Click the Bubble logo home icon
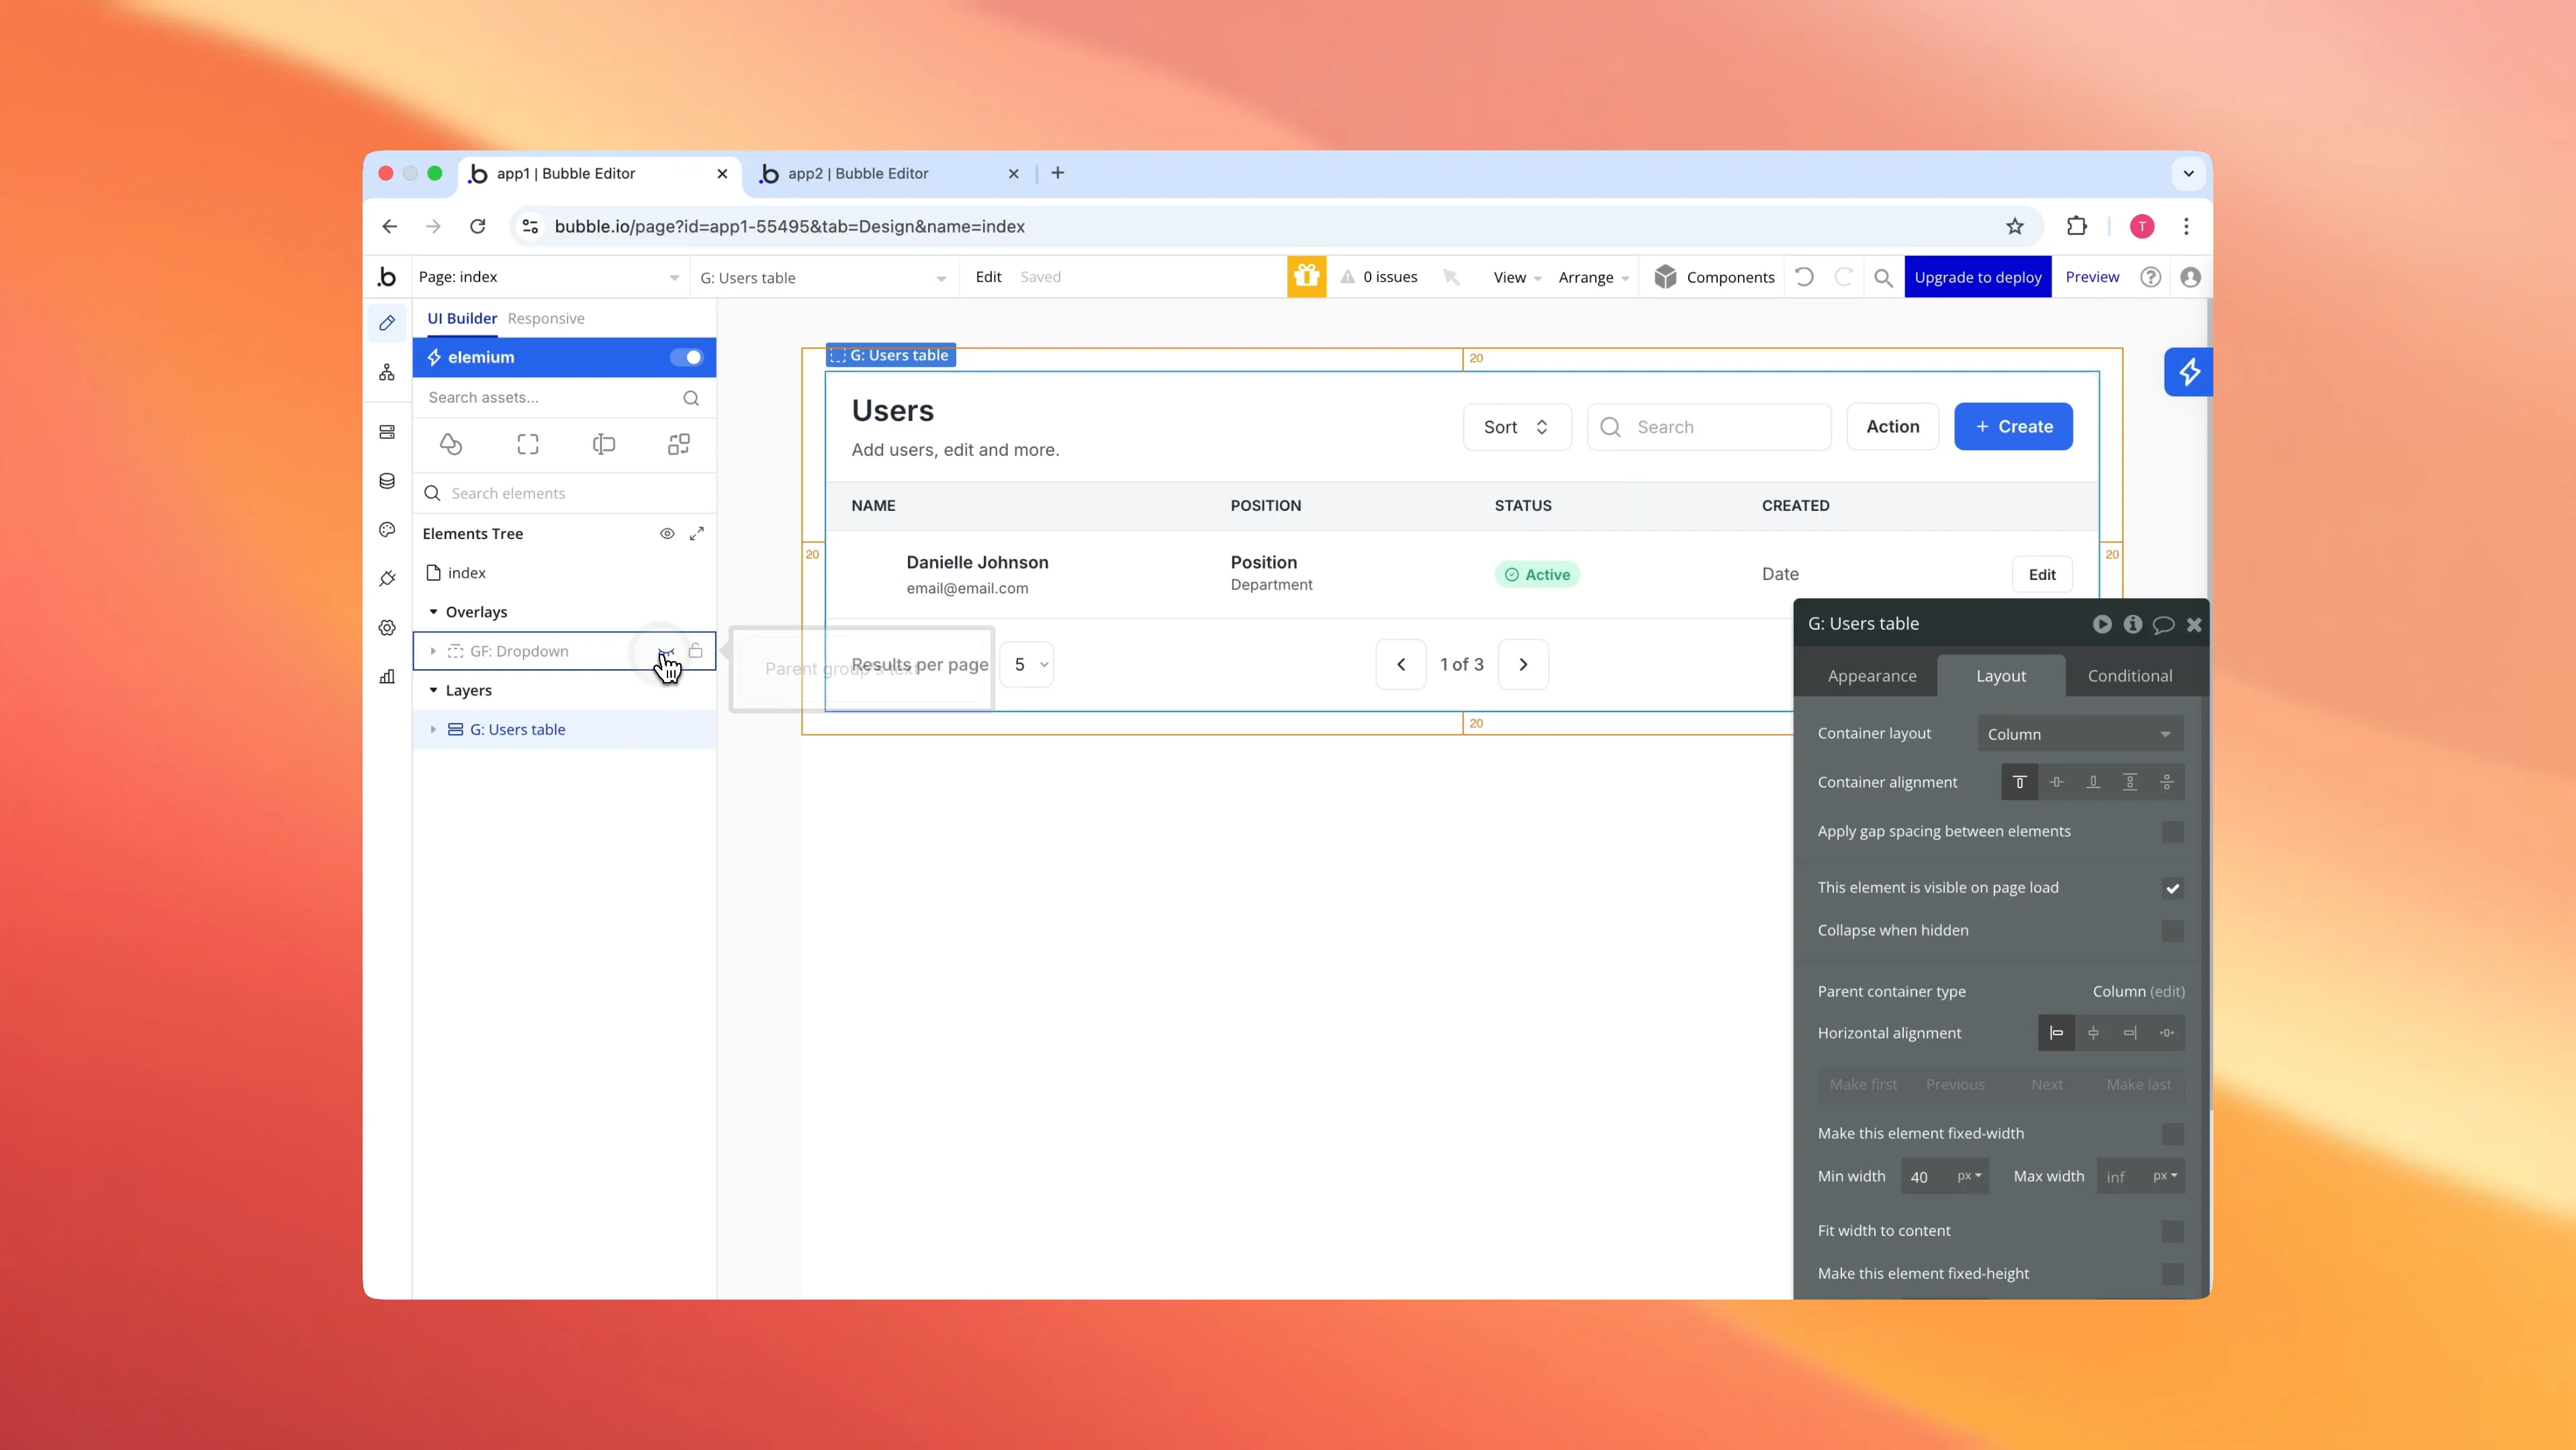The height and width of the screenshot is (1450, 2576). point(387,277)
